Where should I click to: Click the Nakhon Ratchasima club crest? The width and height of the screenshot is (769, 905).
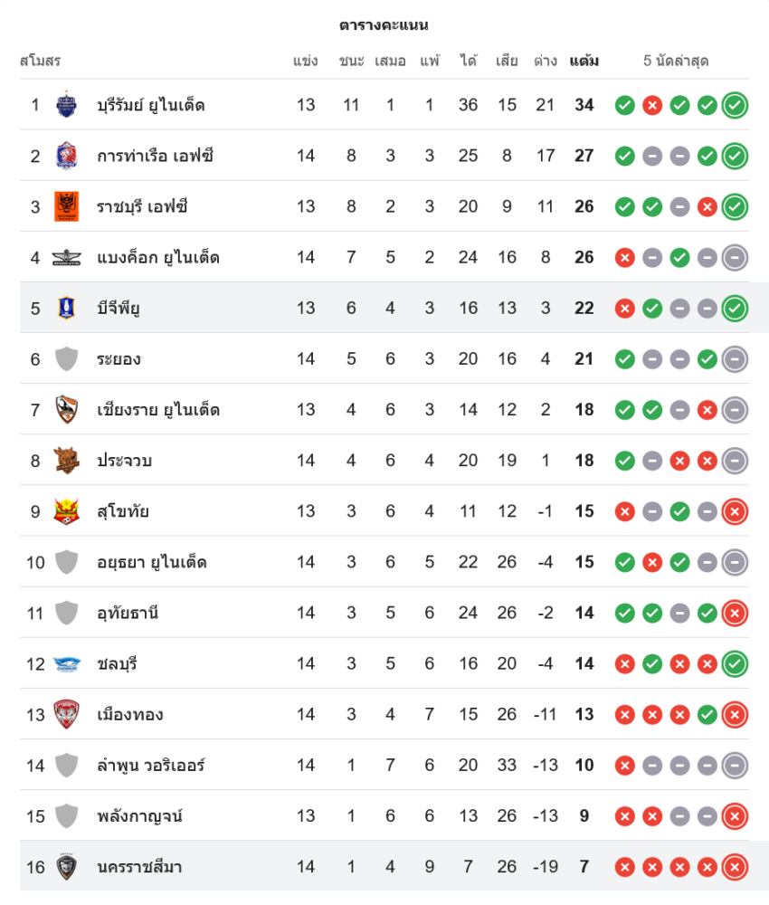(x=66, y=867)
